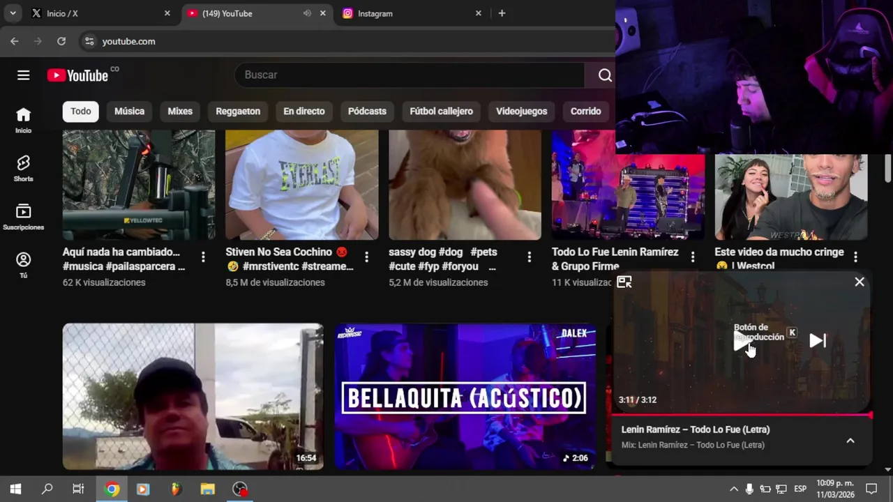The image size is (893, 502).
Task: Expand miniplayer to full watch page
Action: click(624, 282)
